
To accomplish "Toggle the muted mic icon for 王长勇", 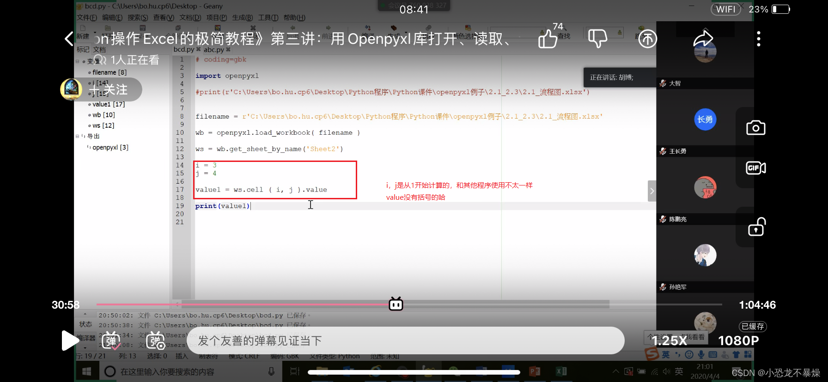I will coord(663,151).
